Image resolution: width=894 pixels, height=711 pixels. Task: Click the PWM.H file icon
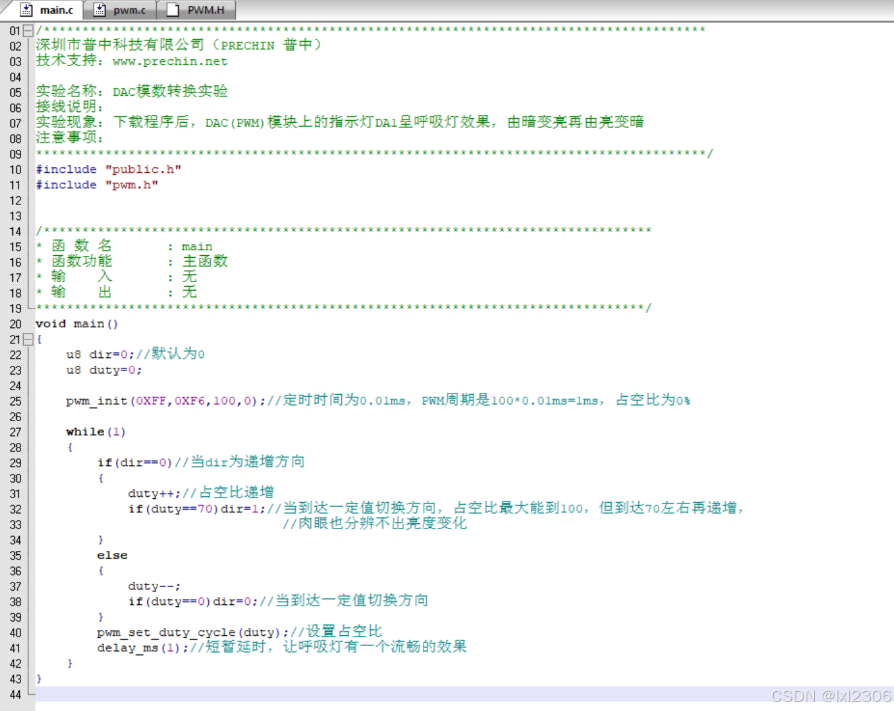(173, 10)
